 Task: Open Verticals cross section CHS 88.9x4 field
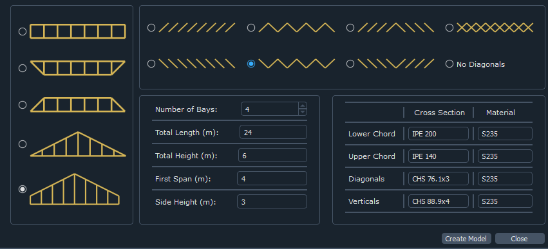(439, 201)
